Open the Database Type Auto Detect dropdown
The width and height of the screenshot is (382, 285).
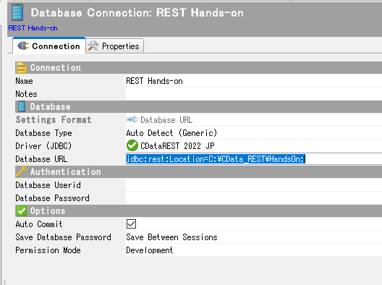(254, 133)
